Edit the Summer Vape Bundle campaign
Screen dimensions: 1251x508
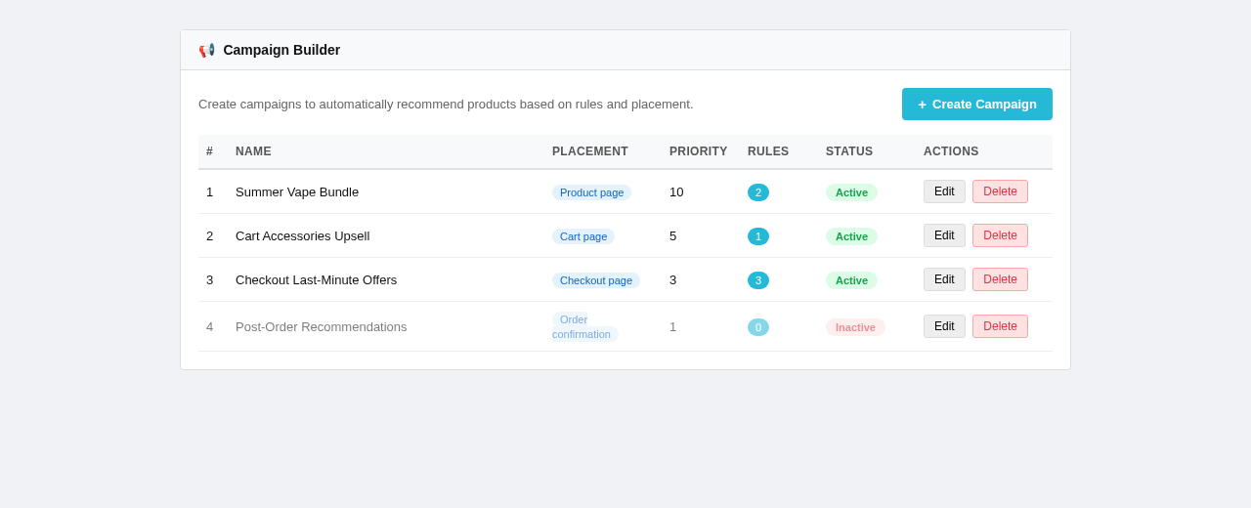pos(944,191)
